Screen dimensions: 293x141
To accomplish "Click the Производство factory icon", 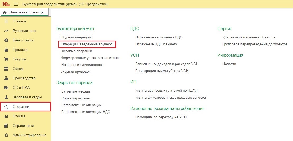I will click(x=7, y=78).
